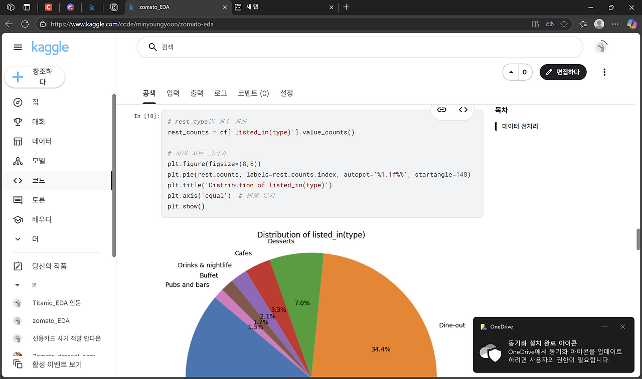The image size is (642, 379).
Task: Click the 창조하다 create button
Action: pos(35,77)
